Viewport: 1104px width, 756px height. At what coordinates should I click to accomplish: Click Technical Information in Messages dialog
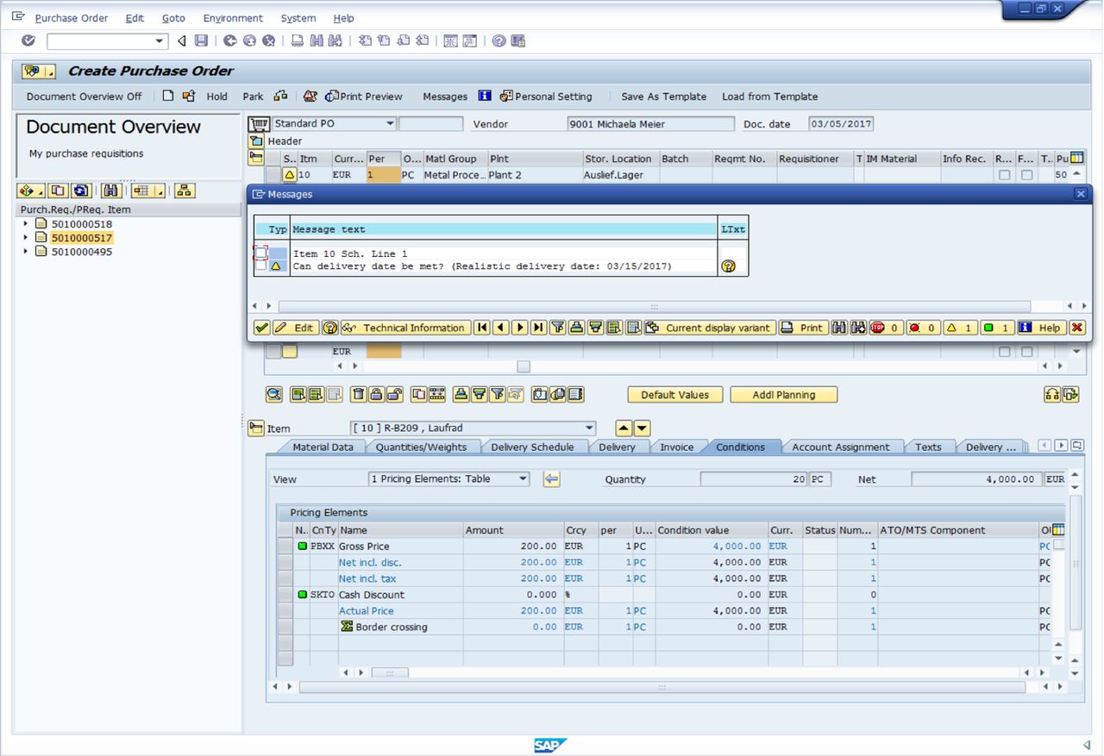[x=405, y=328]
